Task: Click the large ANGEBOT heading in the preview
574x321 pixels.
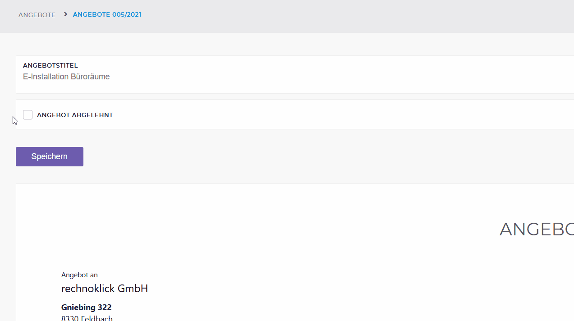Action: pyautogui.click(x=537, y=229)
